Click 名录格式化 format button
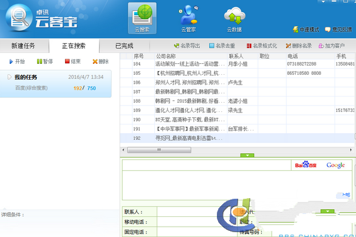 click(x=262, y=46)
